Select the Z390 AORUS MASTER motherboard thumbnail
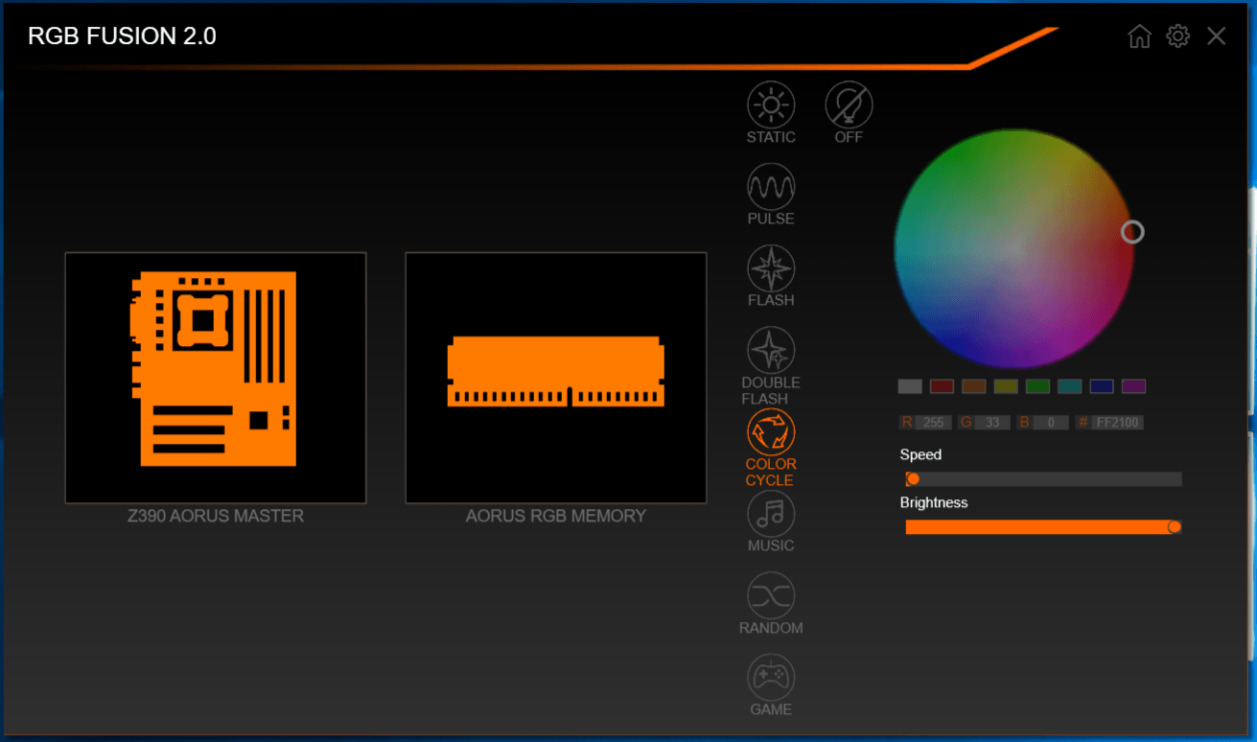The image size is (1257, 742). [x=216, y=378]
